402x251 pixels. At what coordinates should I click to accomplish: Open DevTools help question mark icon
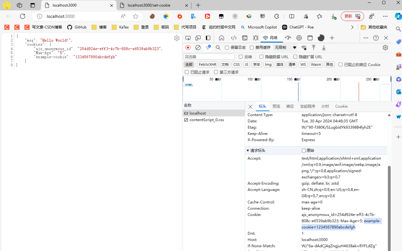[376, 38]
